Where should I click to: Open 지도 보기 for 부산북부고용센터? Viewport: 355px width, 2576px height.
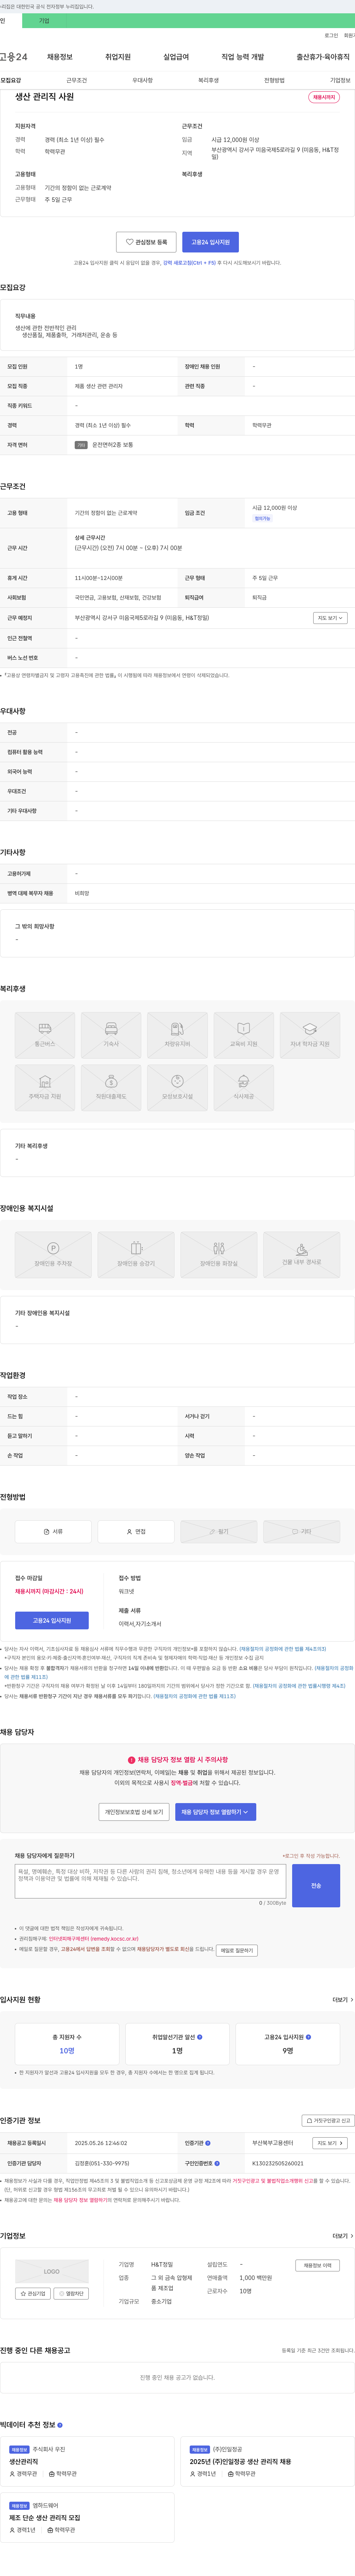click(x=330, y=2143)
